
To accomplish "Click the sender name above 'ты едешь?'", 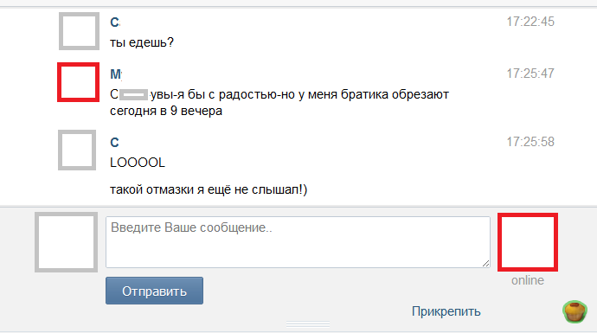I will (x=115, y=22).
